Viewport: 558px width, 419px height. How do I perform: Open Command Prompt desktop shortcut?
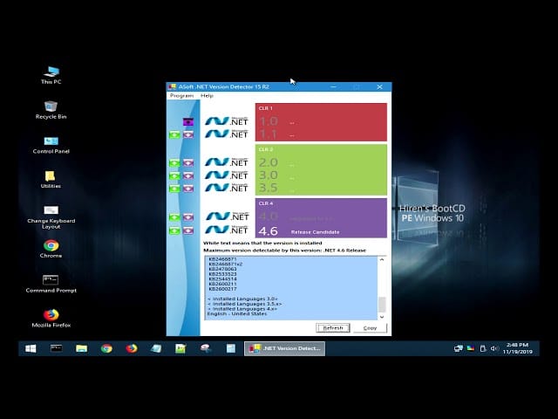point(51,284)
